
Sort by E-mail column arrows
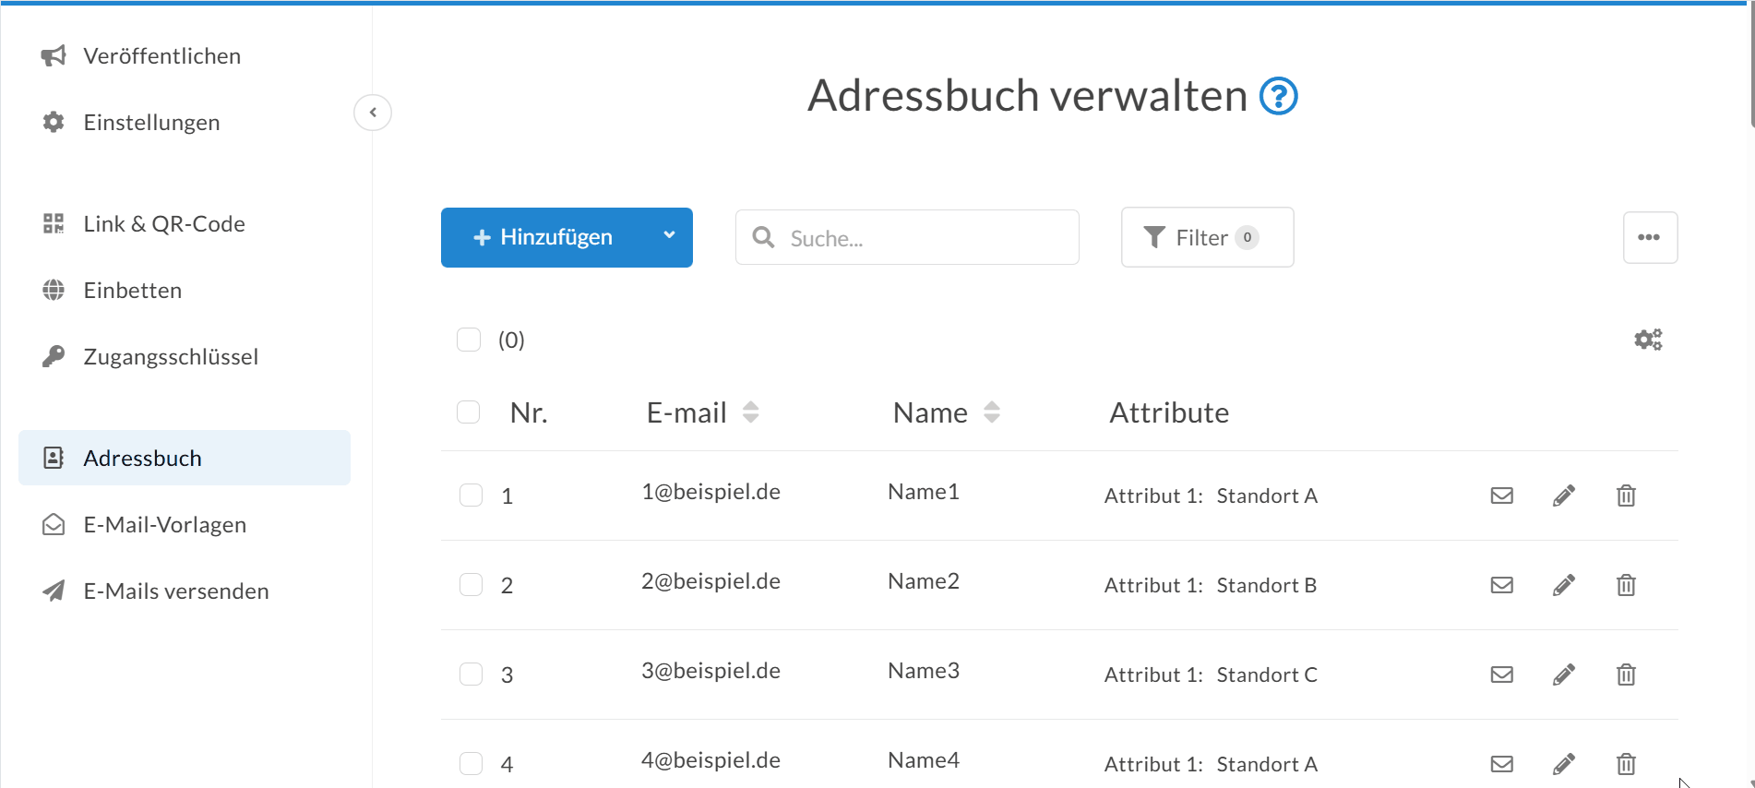click(x=751, y=412)
